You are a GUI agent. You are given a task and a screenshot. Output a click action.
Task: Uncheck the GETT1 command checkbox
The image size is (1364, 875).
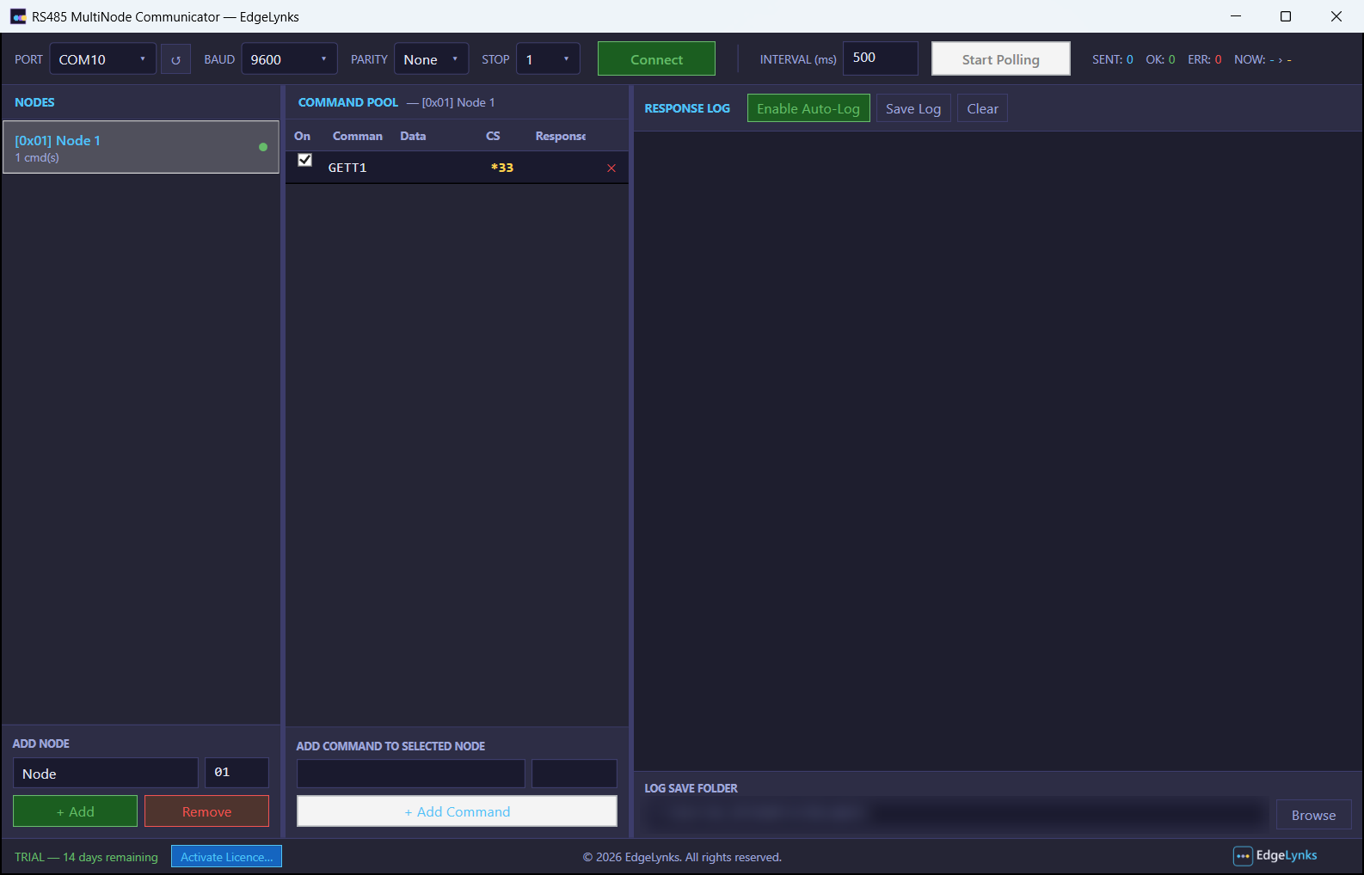point(304,160)
